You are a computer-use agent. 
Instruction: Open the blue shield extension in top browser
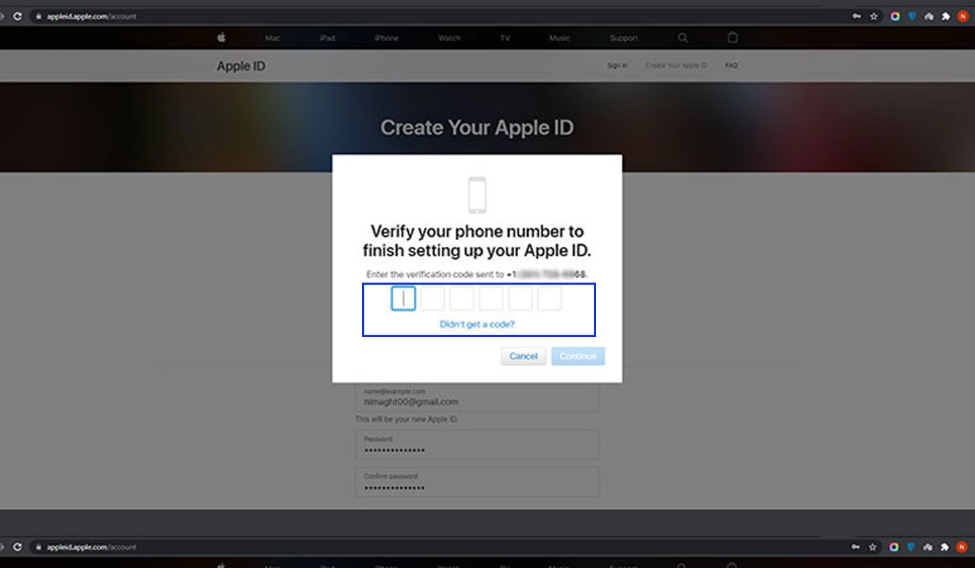tap(912, 17)
